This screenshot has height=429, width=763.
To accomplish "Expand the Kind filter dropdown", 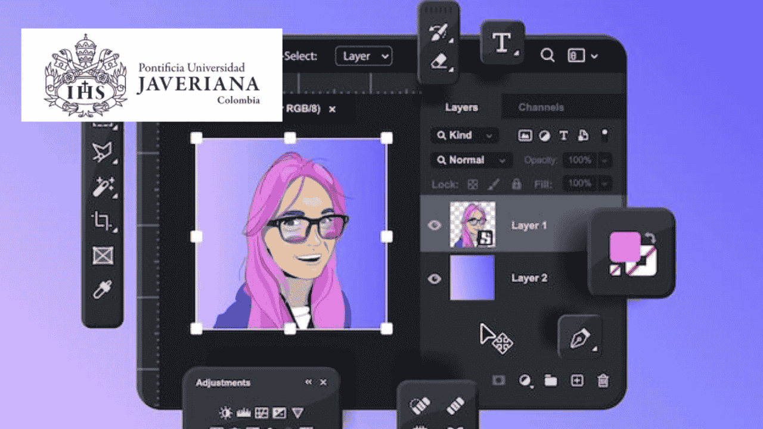I will (x=464, y=136).
